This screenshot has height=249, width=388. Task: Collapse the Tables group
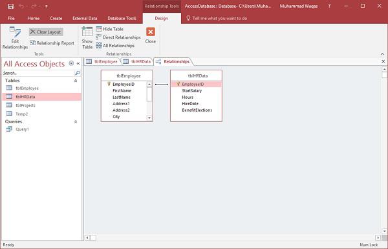pos(76,81)
